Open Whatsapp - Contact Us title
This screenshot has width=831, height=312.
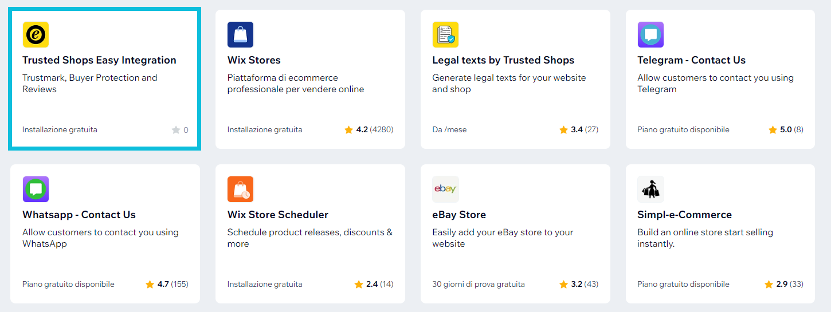point(79,215)
